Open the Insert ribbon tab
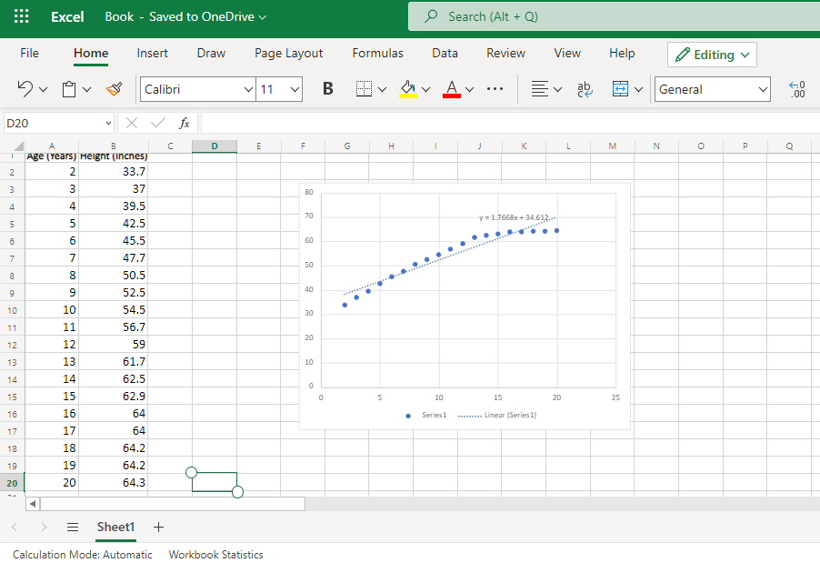This screenshot has height=563, width=820. coord(152,53)
